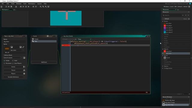Collapse the Recent Windows panel arrow
192x108 pixels.
tap(189, 97)
